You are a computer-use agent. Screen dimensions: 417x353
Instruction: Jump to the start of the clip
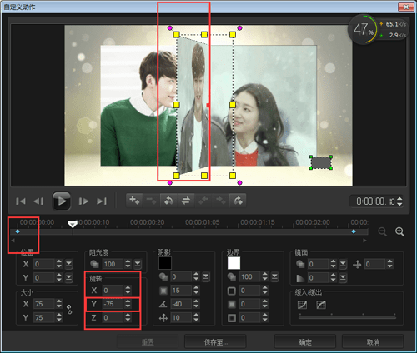click(21, 201)
